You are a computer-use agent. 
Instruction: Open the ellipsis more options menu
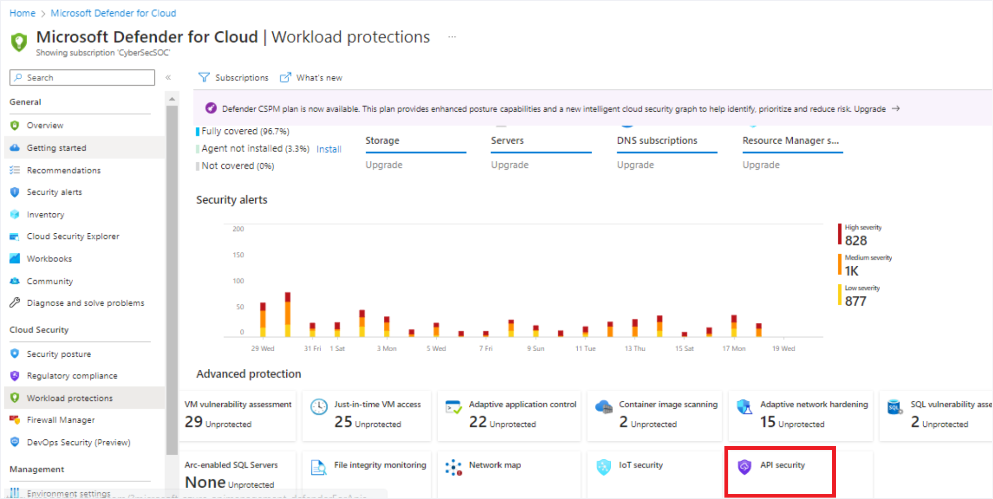tap(452, 37)
